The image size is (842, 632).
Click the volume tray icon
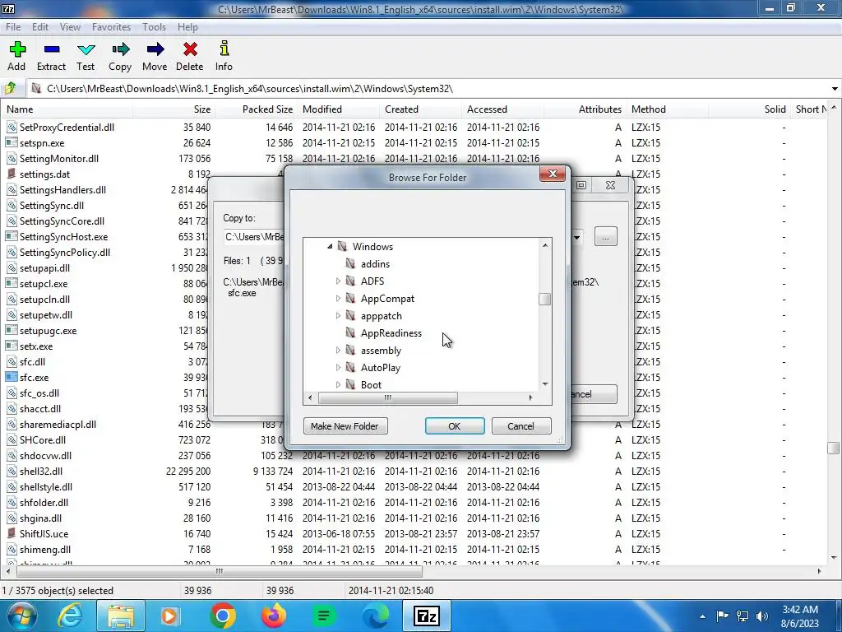tap(762, 616)
